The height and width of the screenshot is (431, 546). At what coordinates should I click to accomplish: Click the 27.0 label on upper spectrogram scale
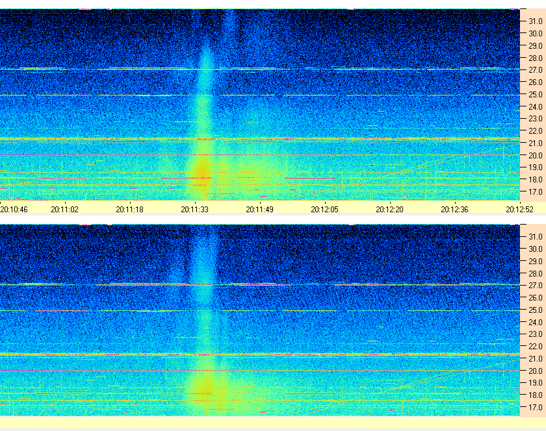[536, 70]
